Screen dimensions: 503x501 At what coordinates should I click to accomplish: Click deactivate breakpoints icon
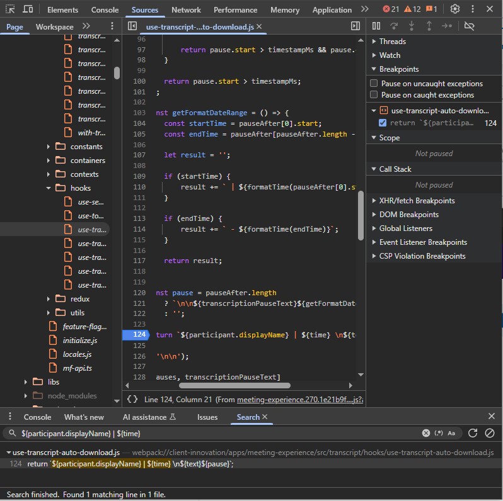pyautogui.click(x=468, y=26)
